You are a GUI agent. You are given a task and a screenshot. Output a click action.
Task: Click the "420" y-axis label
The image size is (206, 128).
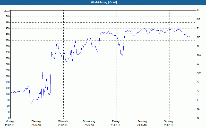click(8, 34)
